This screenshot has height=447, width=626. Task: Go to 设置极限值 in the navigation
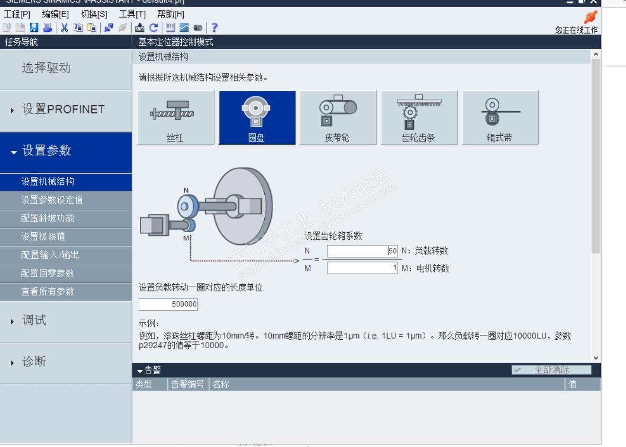(66, 237)
